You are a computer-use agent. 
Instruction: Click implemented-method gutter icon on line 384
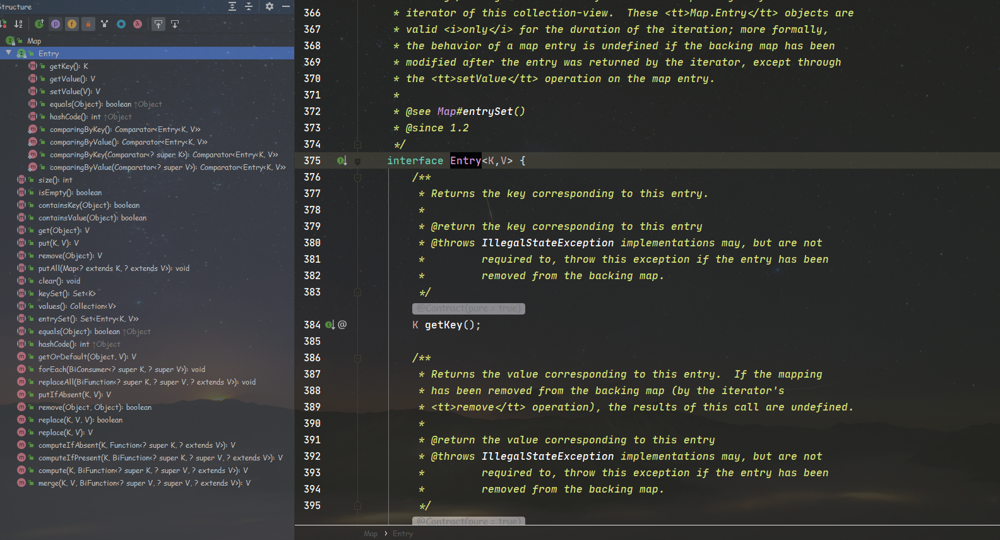click(x=330, y=325)
